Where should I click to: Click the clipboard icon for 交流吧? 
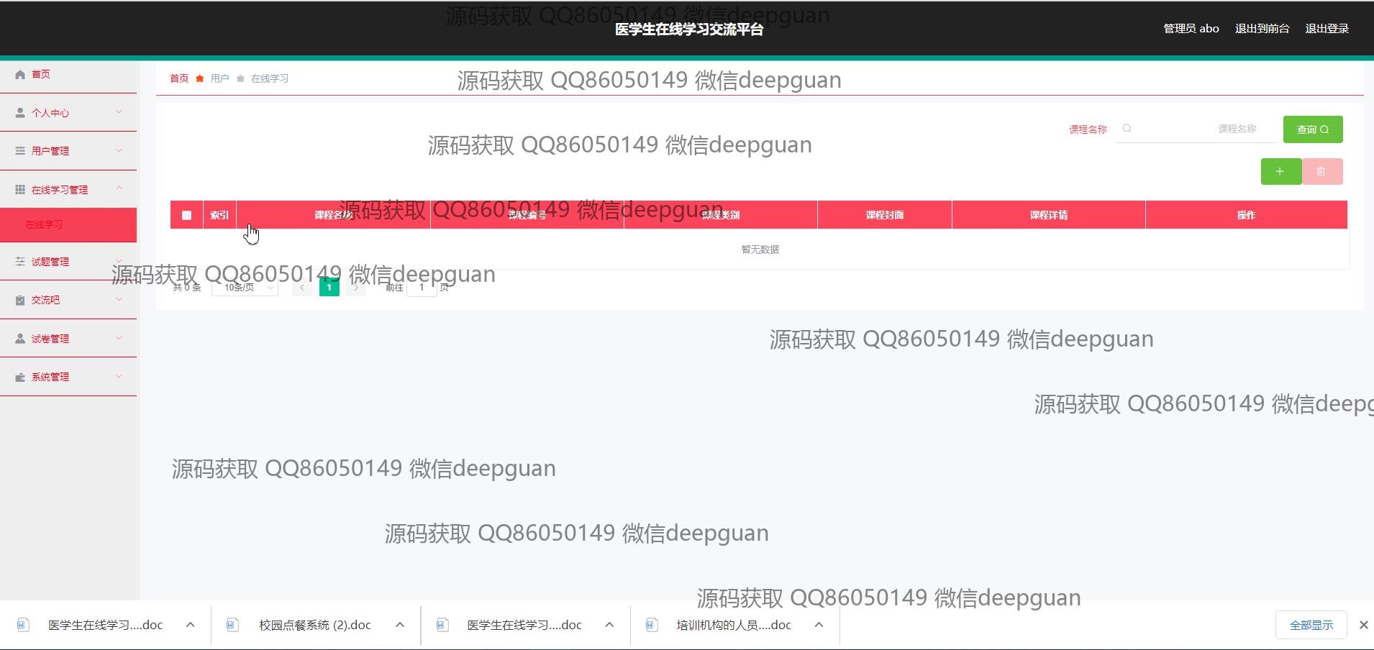tap(20, 300)
